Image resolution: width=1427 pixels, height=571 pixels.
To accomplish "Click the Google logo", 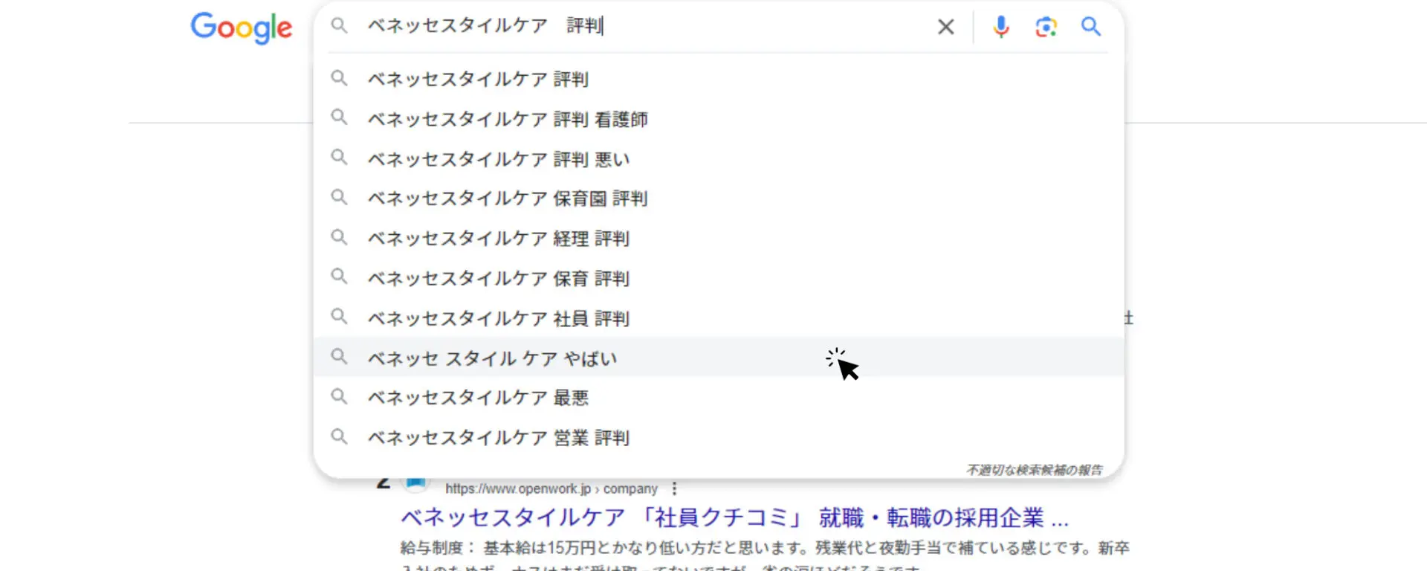I will (242, 28).
